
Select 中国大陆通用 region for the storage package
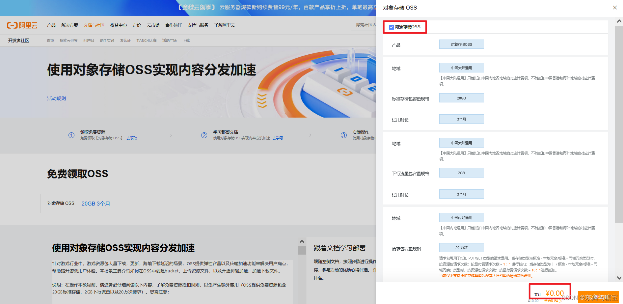461,68
